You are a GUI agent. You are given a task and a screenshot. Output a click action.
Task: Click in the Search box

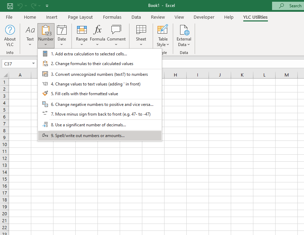289,6
